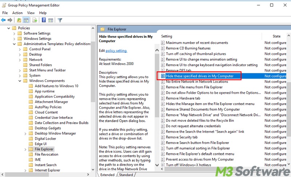This screenshot has height=177, width=291.
Task: Open the View menu
Action: coord(31,13)
